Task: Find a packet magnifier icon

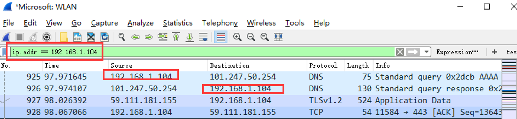Action: pos(121,37)
